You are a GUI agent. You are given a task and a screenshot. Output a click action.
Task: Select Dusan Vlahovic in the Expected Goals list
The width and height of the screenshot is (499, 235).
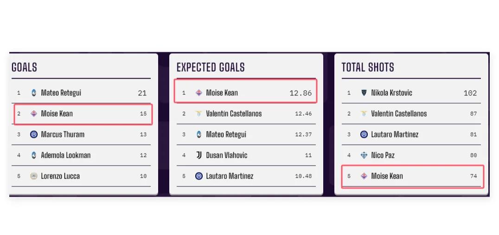pos(227,155)
